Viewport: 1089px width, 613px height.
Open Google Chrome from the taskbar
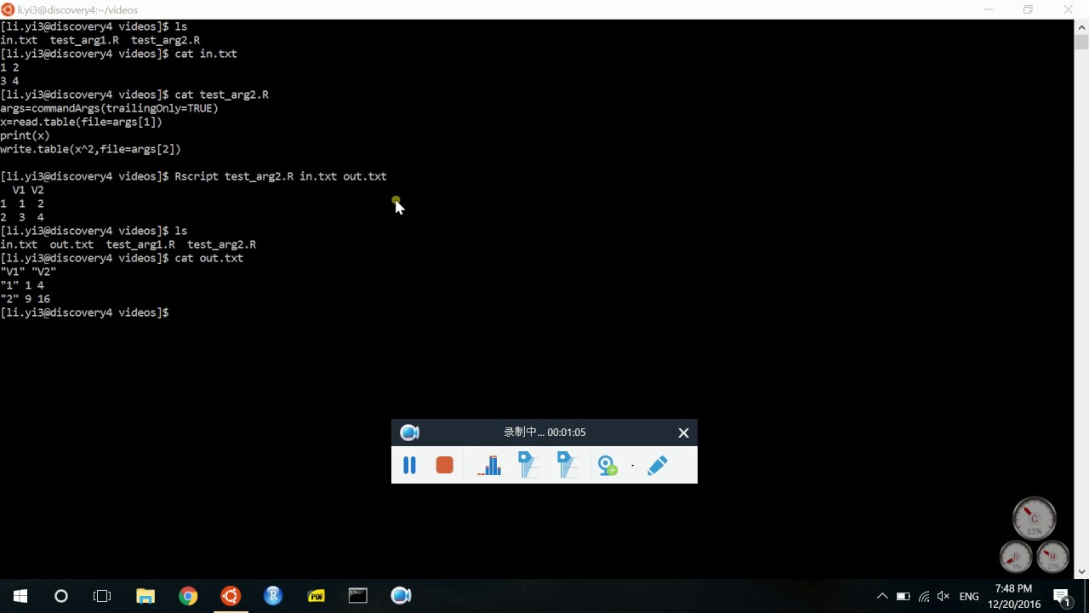pyautogui.click(x=188, y=596)
